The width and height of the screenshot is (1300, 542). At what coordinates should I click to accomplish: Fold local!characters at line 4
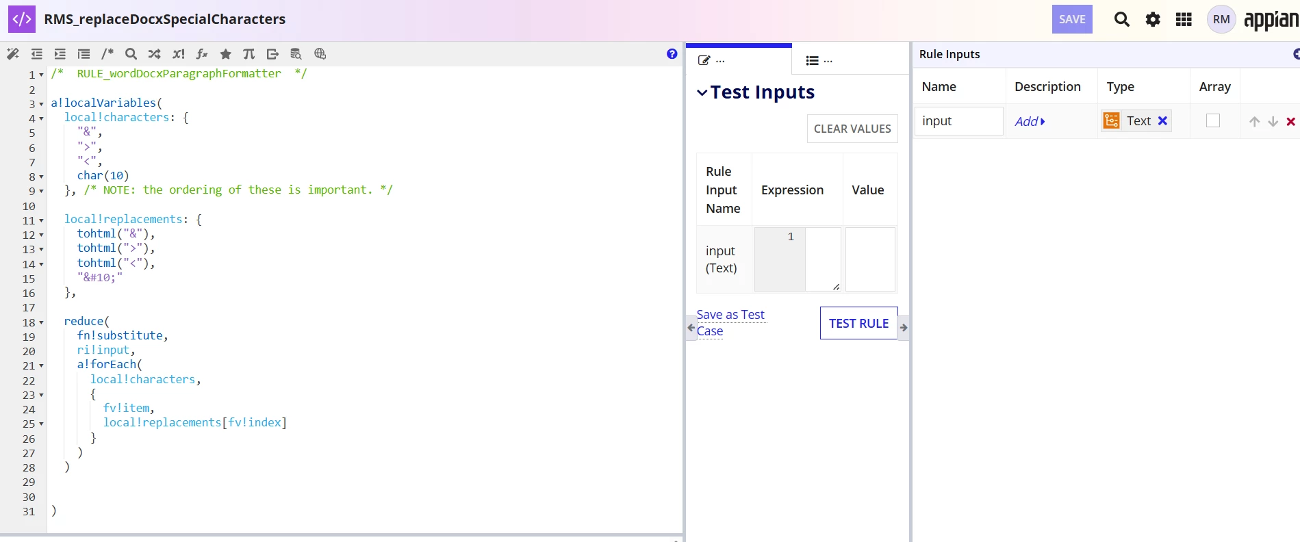click(x=41, y=119)
